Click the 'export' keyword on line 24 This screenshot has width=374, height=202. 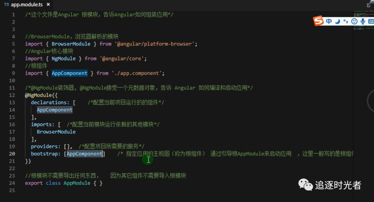34,183
